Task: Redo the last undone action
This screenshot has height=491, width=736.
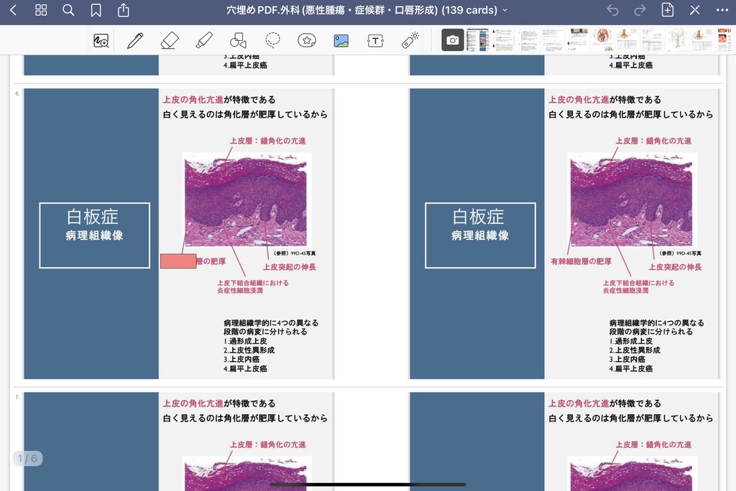Action: pos(640,10)
